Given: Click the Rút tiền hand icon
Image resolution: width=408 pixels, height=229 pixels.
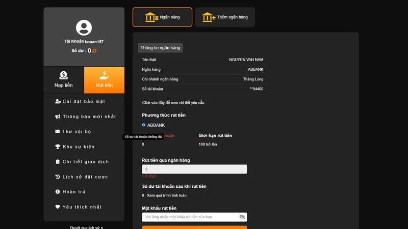Looking at the screenshot, I should (104, 75).
